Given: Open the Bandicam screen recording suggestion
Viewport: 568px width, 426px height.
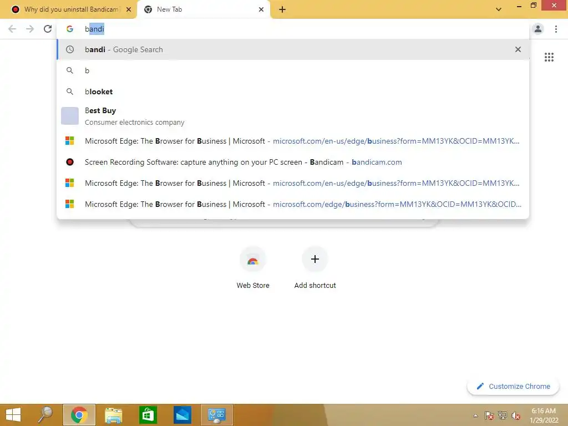Looking at the screenshot, I should (x=293, y=162).
